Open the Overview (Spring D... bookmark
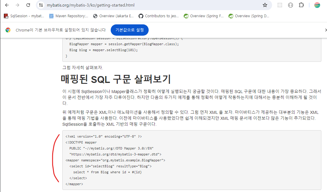This screenshot has height=192, width=327. tap(249, 16)
